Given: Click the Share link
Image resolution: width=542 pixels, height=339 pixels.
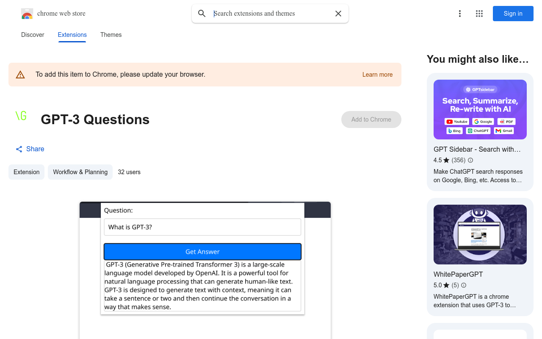Looking at the screenshot, I should [30, 149].
